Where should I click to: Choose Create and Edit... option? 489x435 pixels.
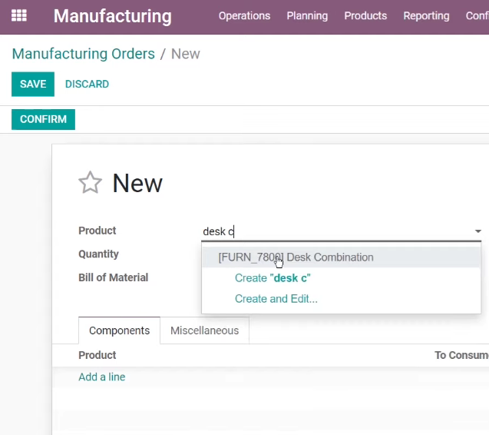coord(276,299)
